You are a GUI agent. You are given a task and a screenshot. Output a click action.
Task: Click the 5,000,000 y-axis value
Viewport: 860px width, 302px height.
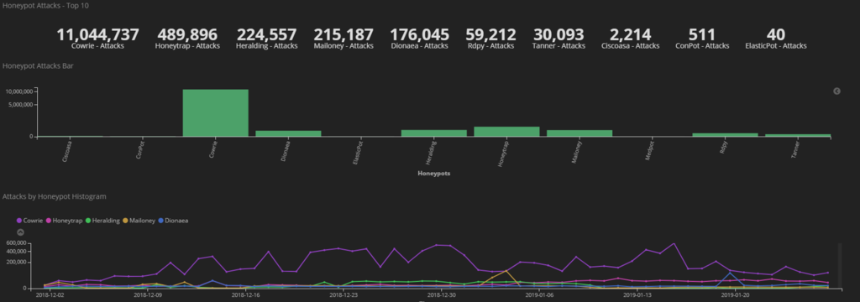[x=21, y=104]
